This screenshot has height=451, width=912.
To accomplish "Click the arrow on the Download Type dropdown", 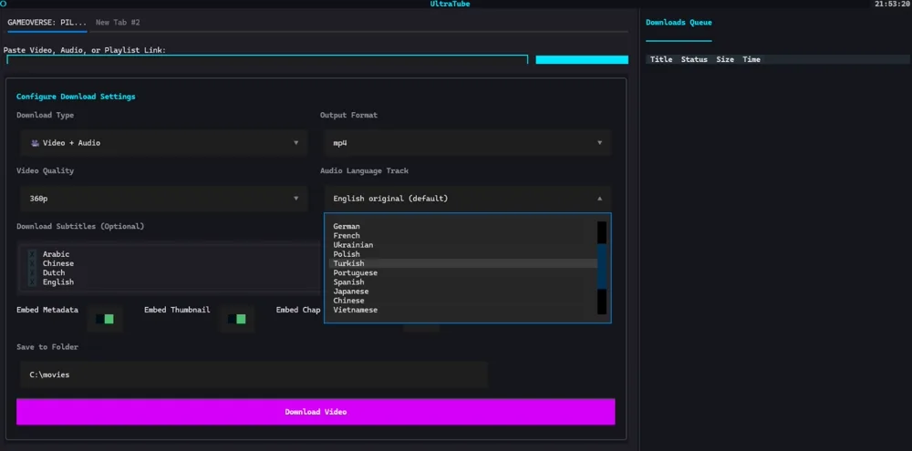I will tap(296, 143).
